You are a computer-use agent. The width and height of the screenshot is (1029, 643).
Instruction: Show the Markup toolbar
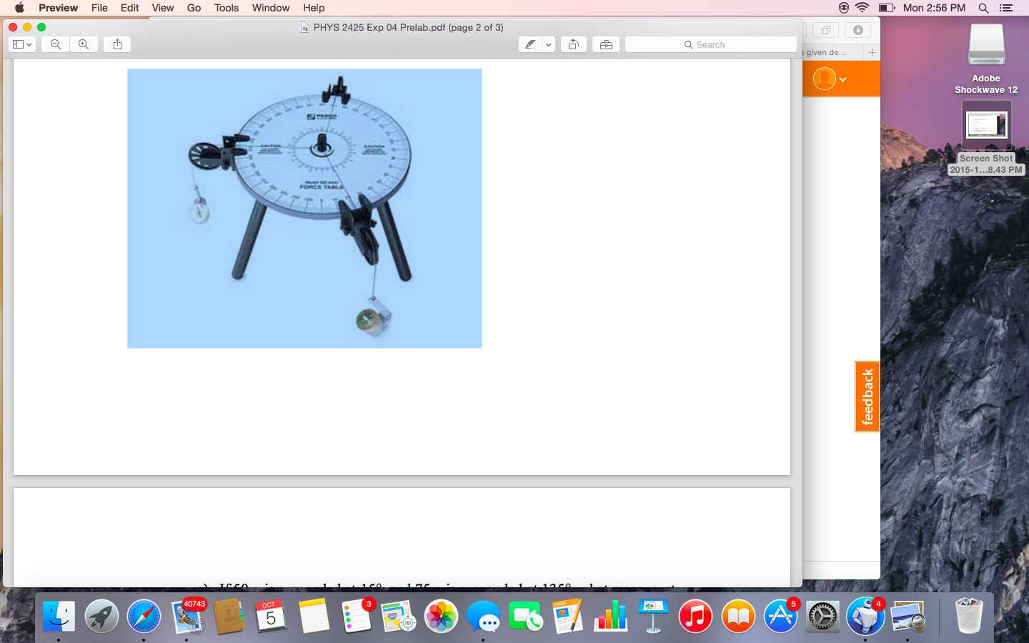click(606, 44)
